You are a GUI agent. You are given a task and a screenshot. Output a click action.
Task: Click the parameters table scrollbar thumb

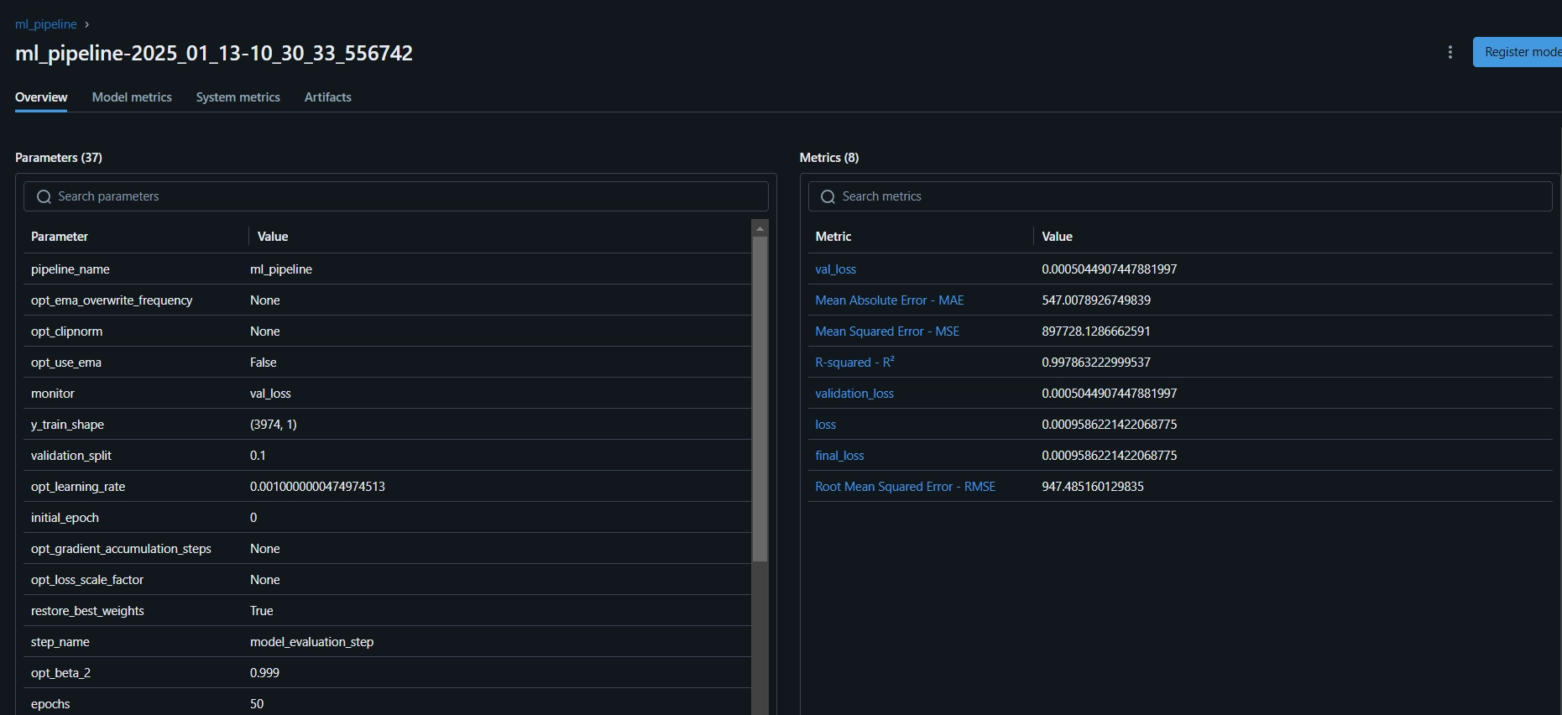coord(760,399)
